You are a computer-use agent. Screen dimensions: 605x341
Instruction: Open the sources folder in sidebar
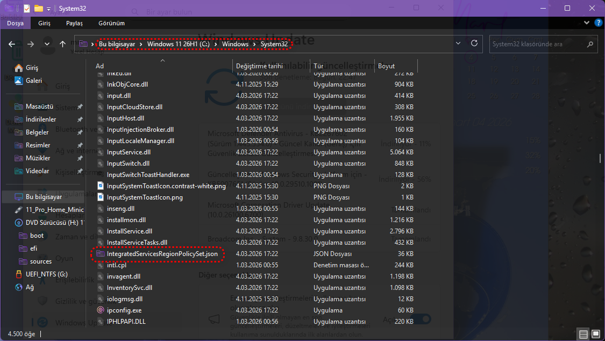point(40,261)
